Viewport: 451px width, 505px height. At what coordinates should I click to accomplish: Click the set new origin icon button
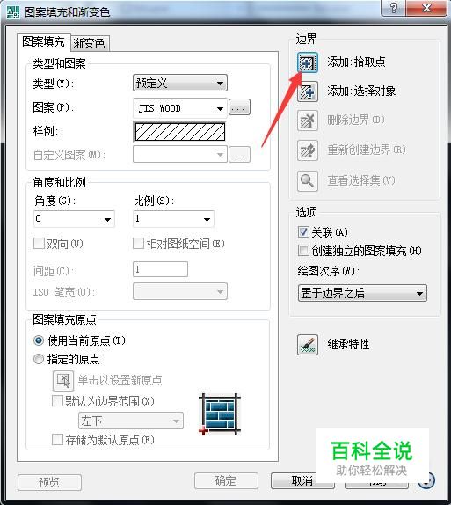63,380
